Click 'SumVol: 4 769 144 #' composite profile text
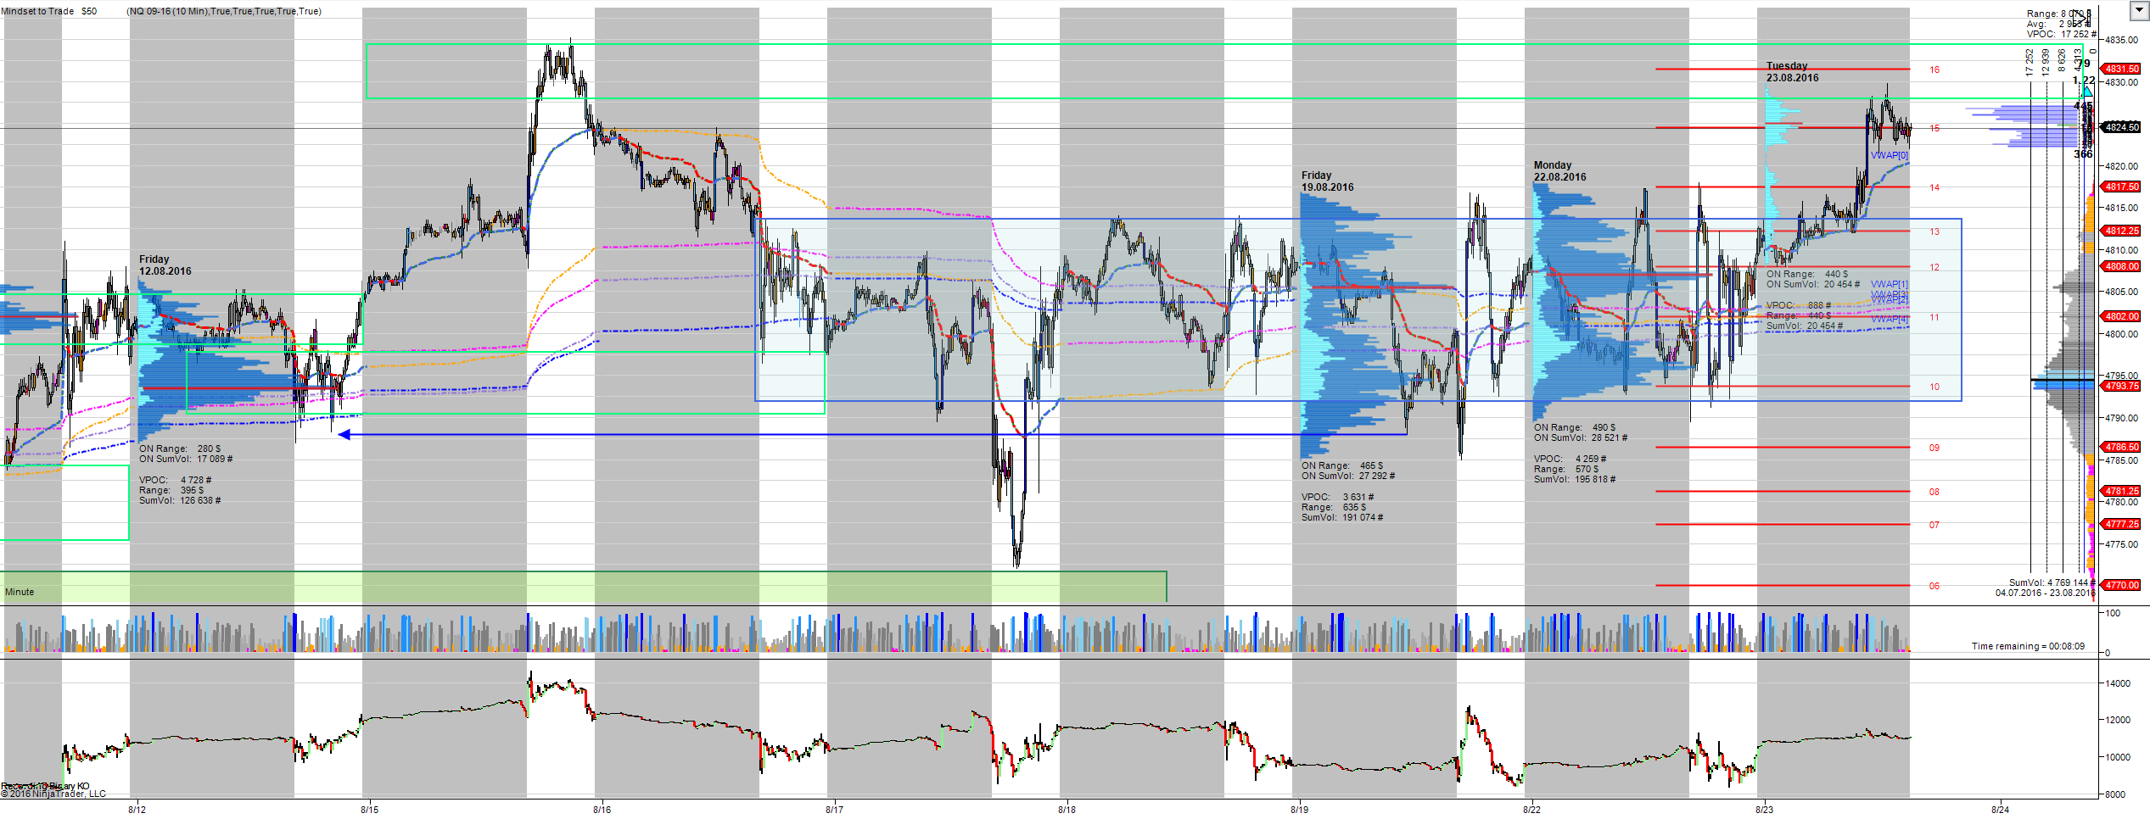This screenshot has width=2150, height=819. [x=2052, y=582]
